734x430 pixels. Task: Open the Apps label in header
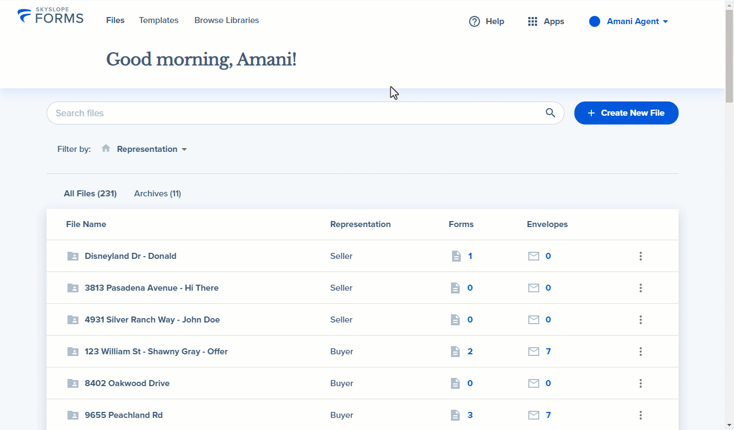[x=554, y=21]
